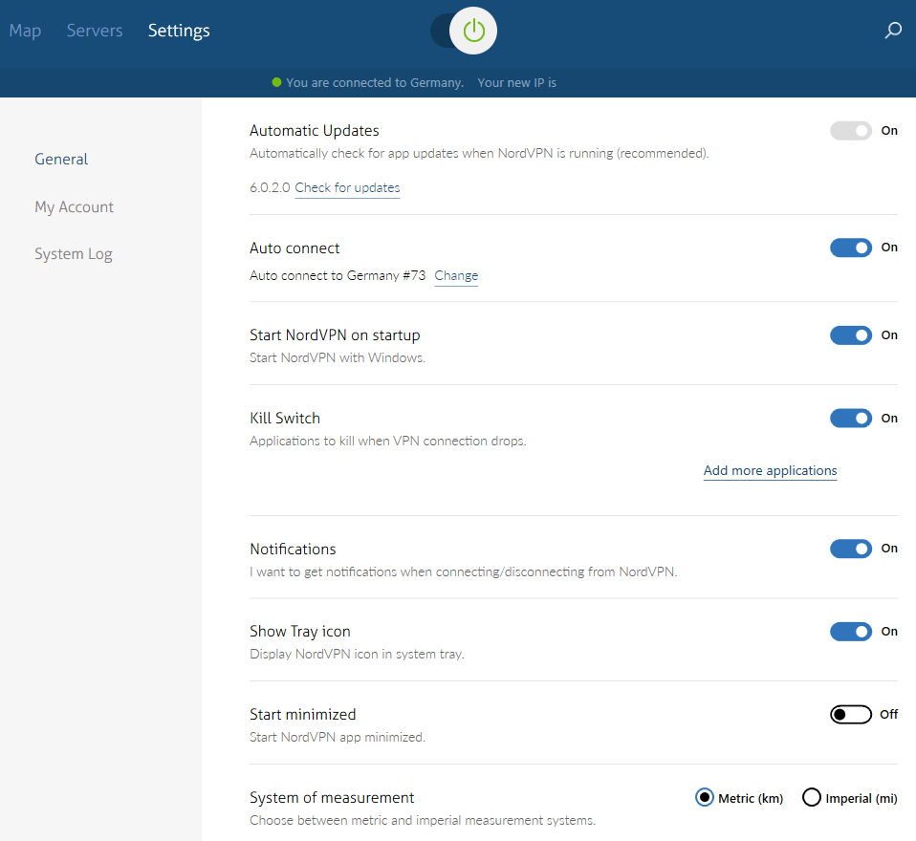The width and height of the screenshot is (916, 841).
Task: Click Add more applications link
Action: tap(770, 471)
